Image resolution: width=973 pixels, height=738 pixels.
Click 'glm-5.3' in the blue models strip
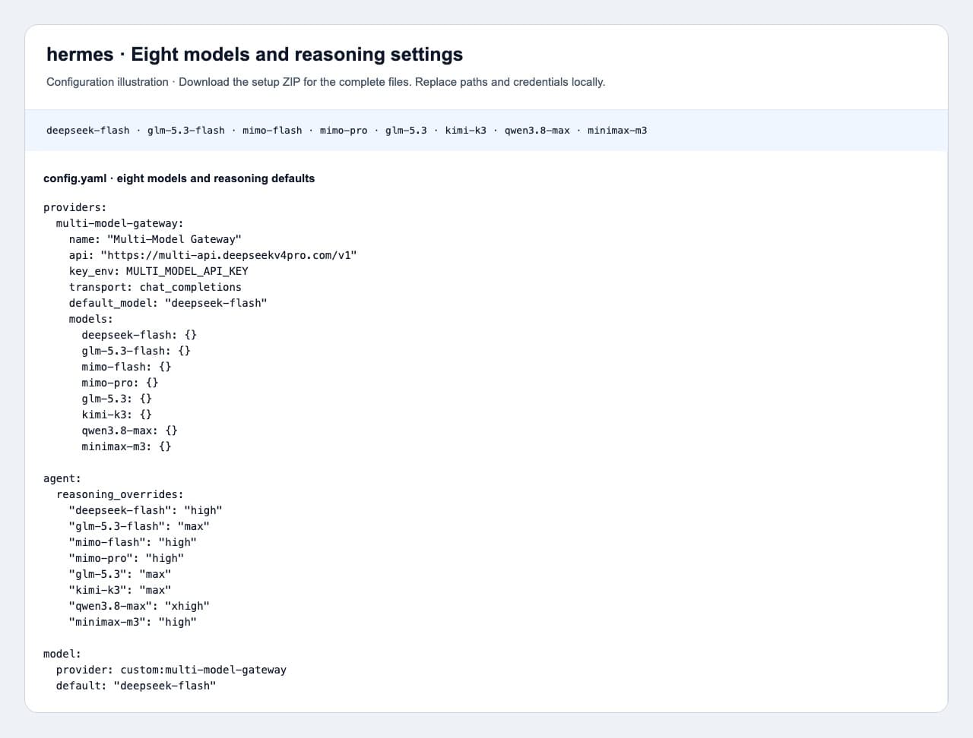(406, 131)
